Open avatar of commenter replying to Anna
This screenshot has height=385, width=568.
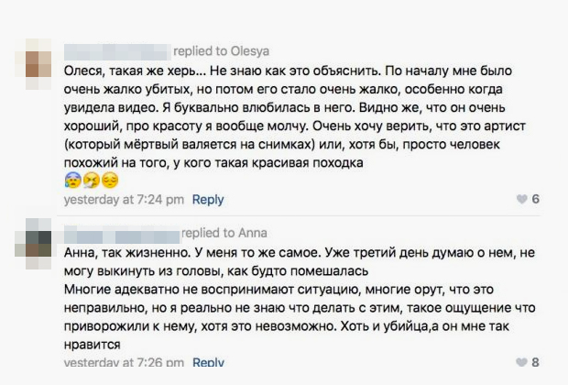(33, 244)
